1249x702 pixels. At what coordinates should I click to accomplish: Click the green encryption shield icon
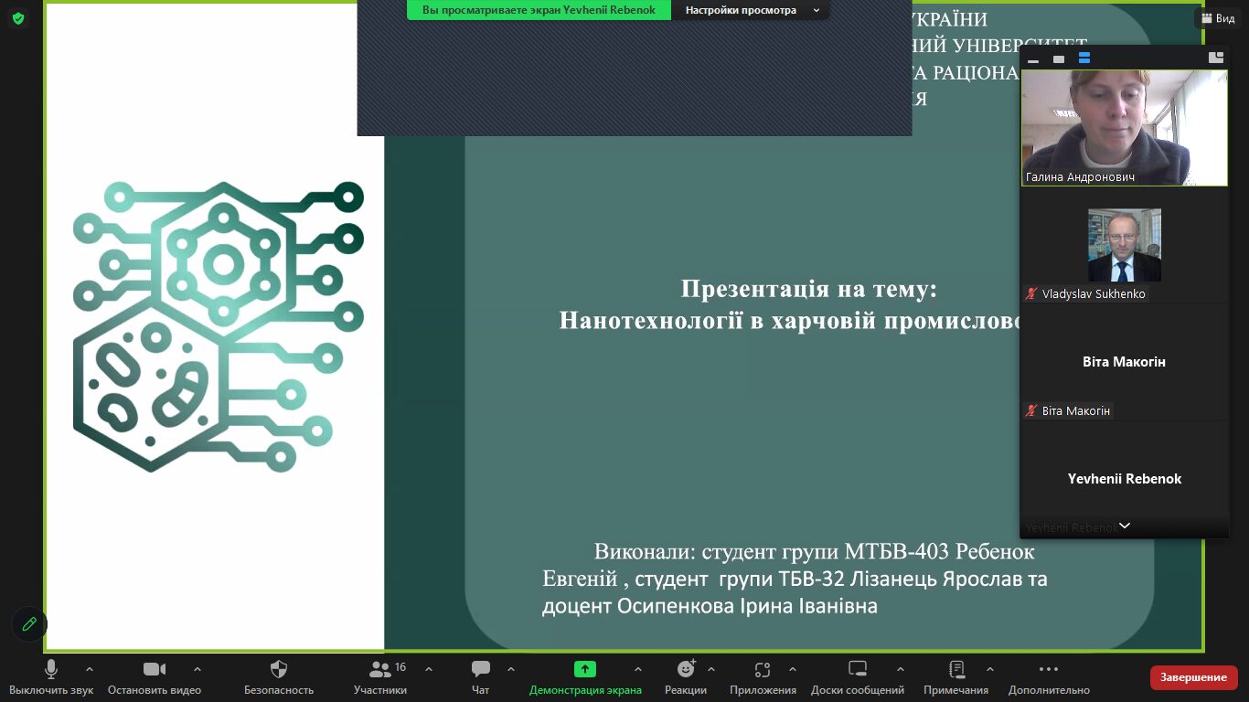point(17,18)
